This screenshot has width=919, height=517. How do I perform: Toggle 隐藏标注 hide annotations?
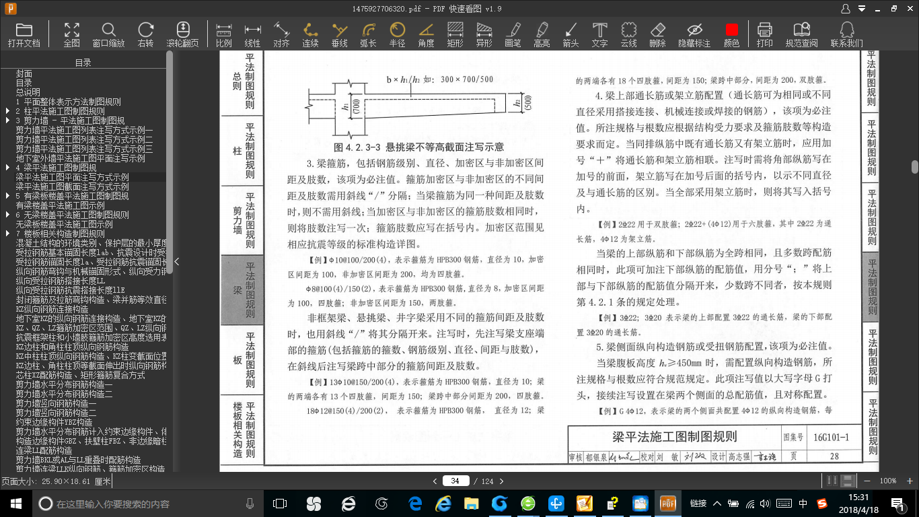pyautogui.click(x=694, y=34)
